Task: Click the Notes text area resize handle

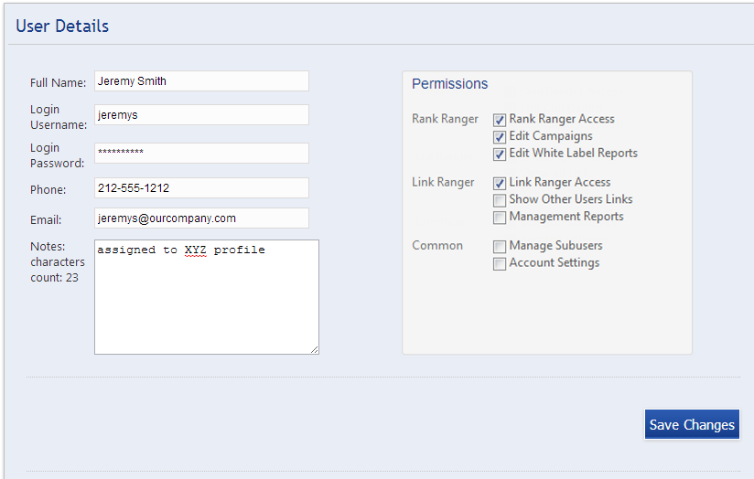Action: [315, 349]
